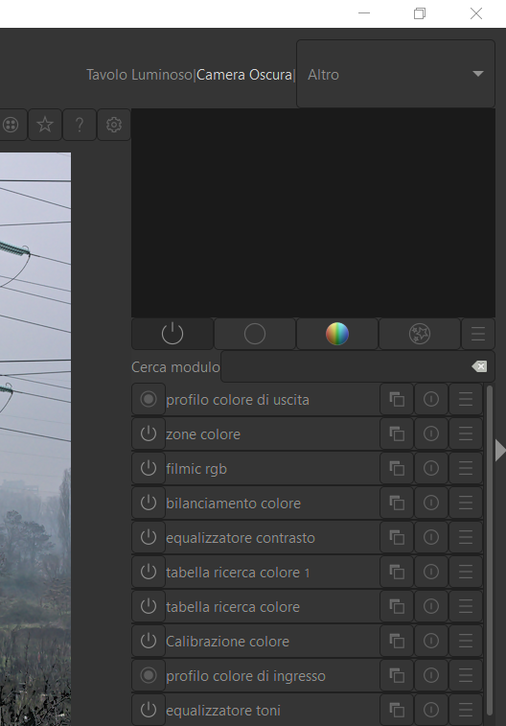Enable equalizzatore contrasto module
The height and width of the screenshot is (726, 506).
(x=149, y=537)
